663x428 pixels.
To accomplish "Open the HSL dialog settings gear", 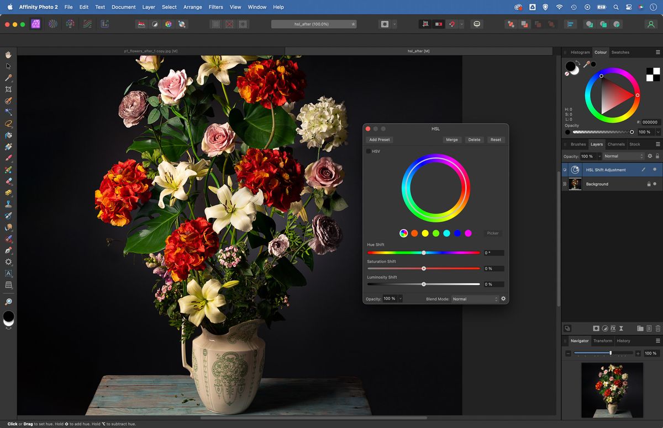I will [503, 298].
